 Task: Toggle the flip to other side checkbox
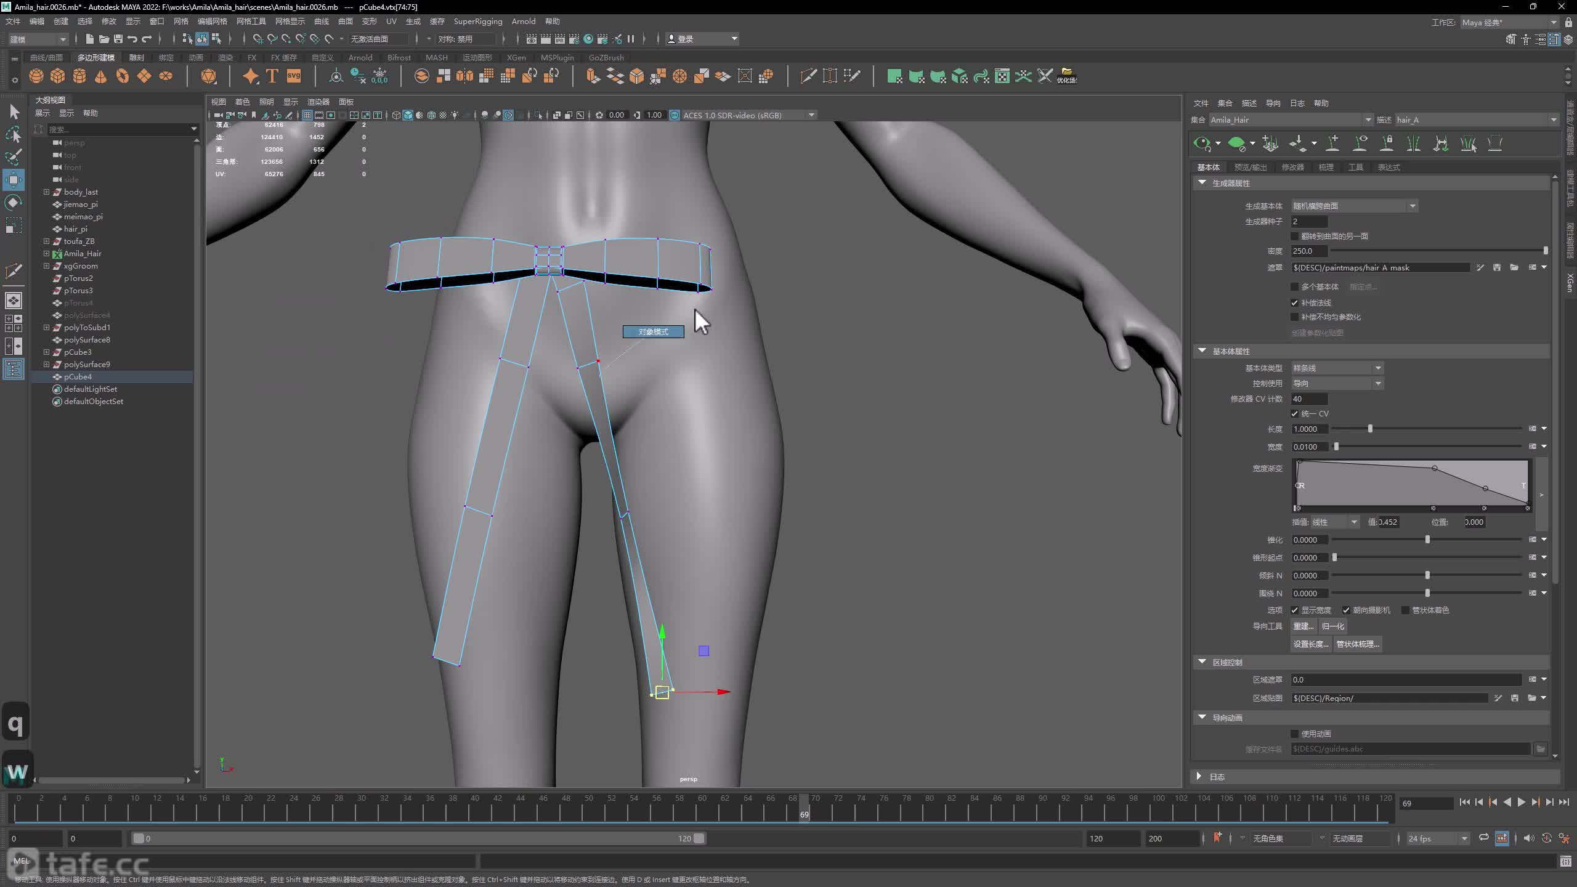(1294, 236)
